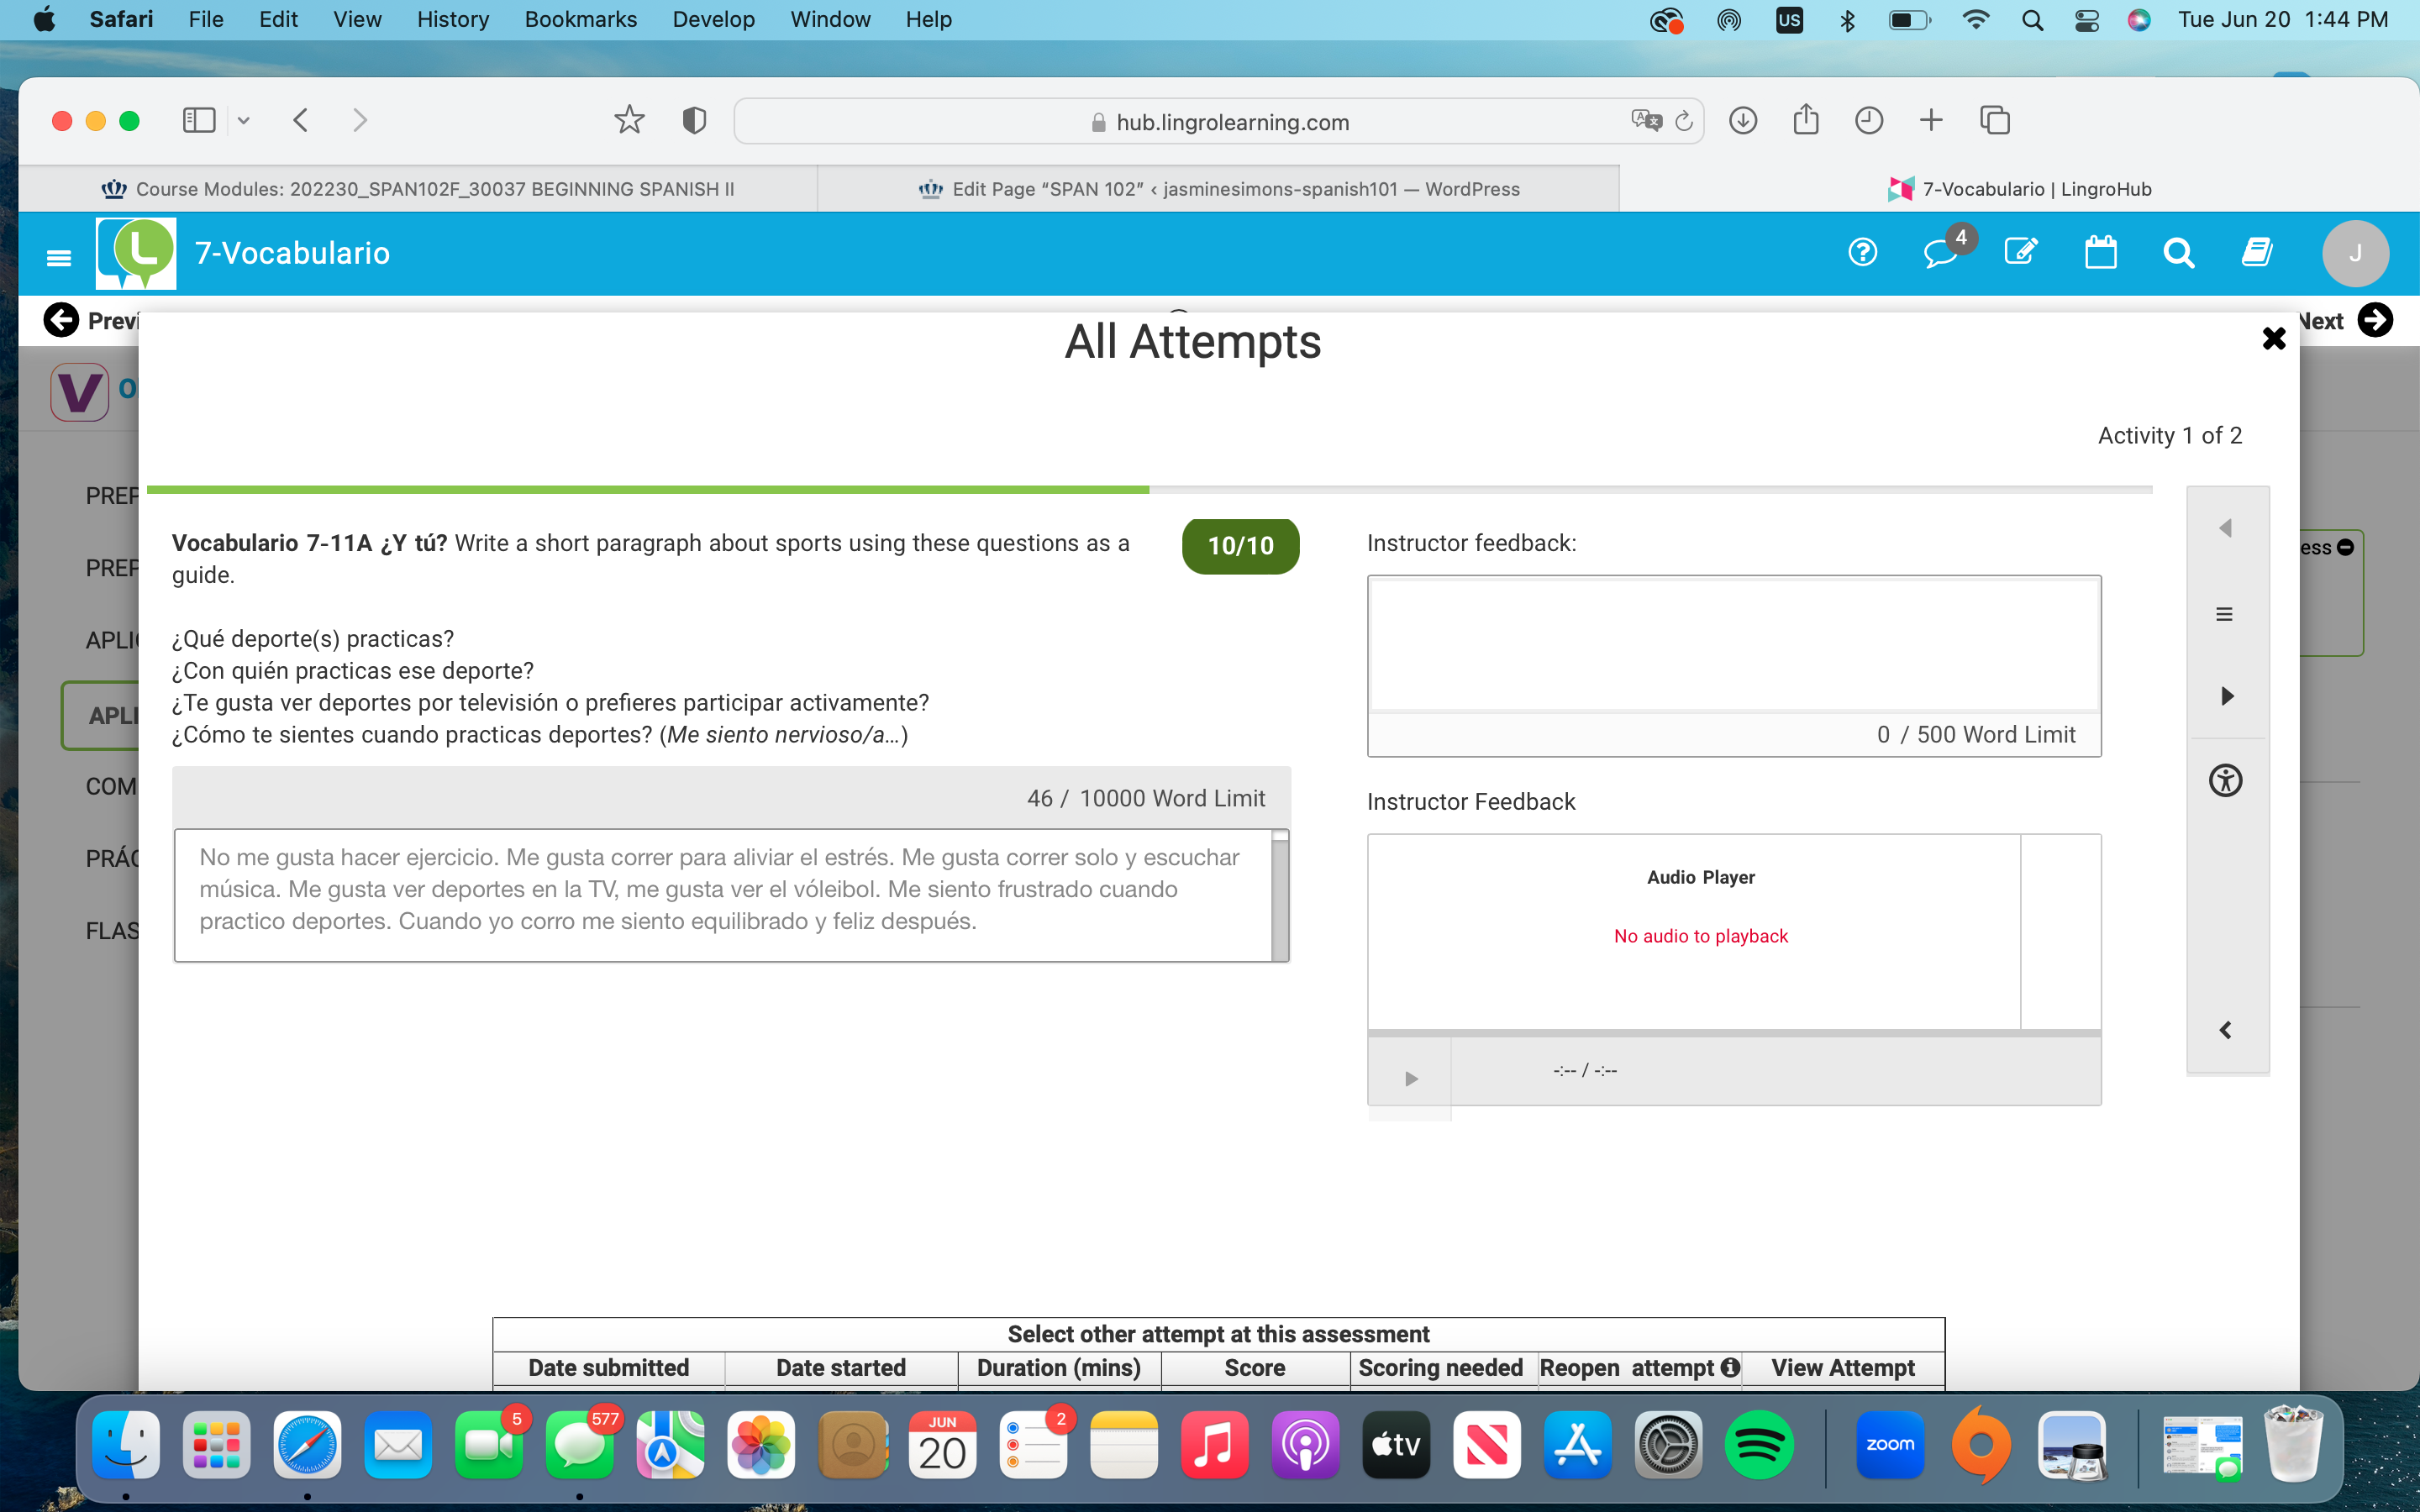Open the search magnifier in LingroHub header
Image resolution: width=2420 pixels, height=1512 pixels.
[x=2179, y=253]
